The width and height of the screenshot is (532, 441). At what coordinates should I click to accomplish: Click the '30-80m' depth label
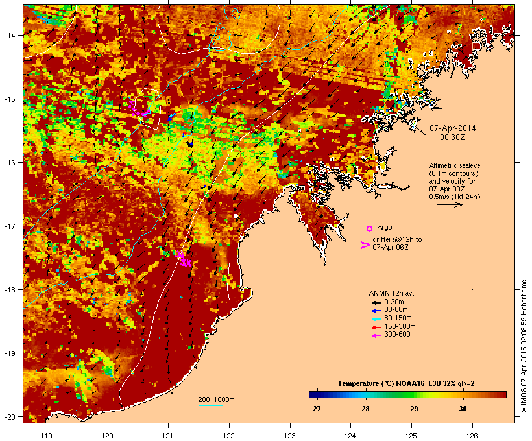tap(396, 310)
